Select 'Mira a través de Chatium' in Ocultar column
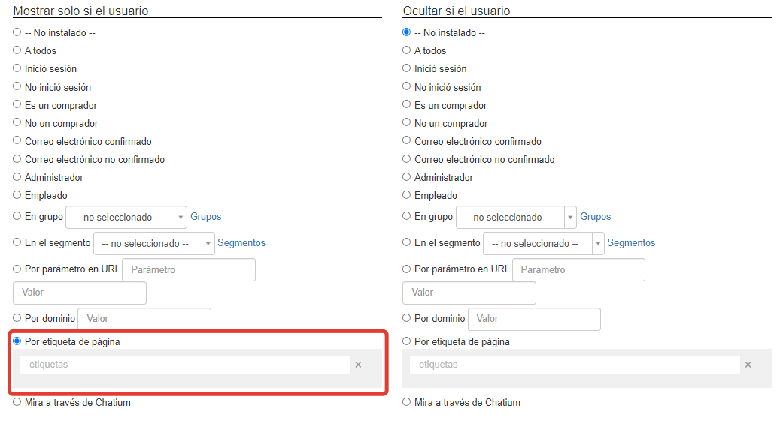This screenshot has height=421, width=783. (406, 402)
